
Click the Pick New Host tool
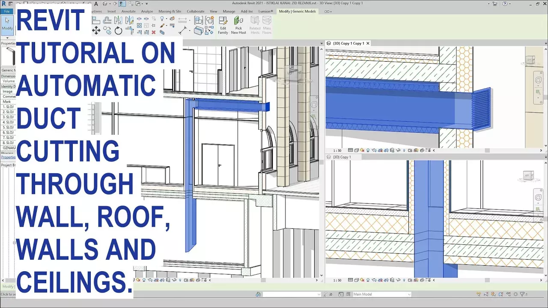[238, 25]
